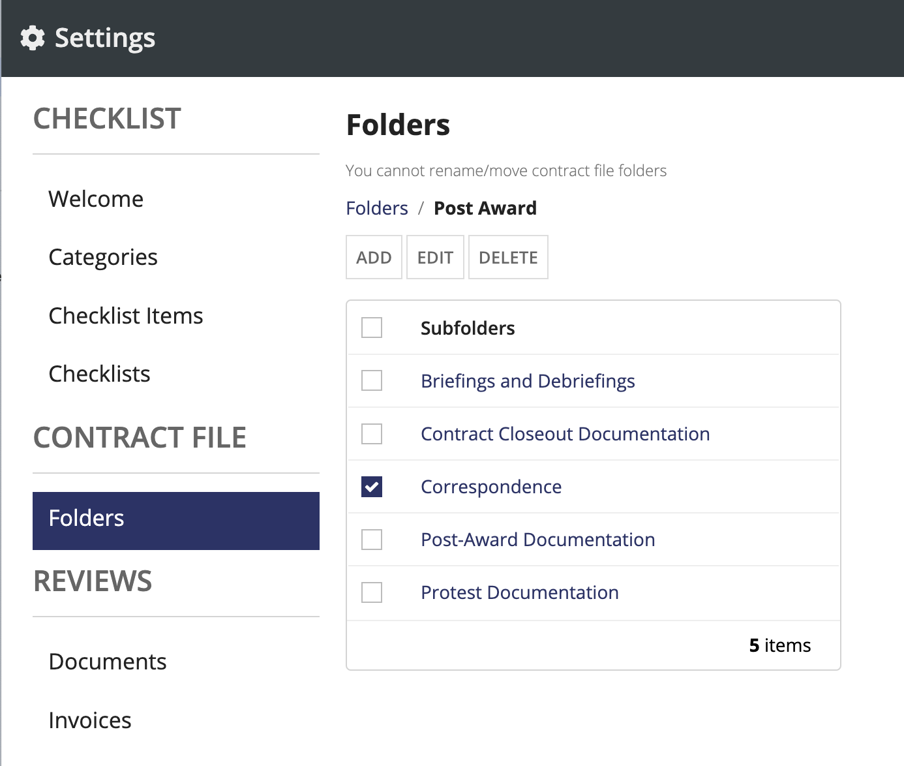
Task: Open Invoices in the sidebar
Action: pyautogui.click(x=176, y=720)
